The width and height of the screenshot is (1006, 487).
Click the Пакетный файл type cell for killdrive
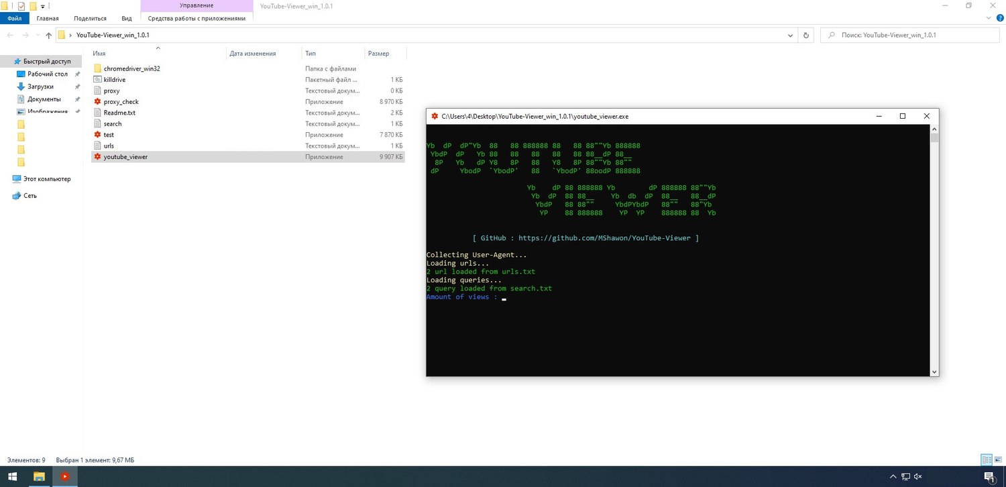point(332,79)
